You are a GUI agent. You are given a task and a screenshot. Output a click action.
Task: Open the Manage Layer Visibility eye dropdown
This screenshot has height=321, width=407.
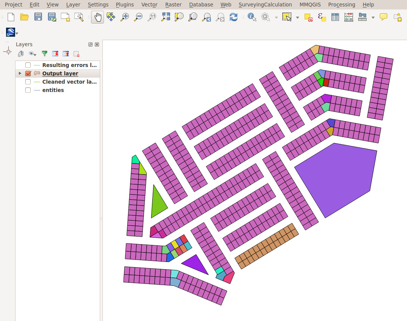pyautogui.click(x=32, y=54)
